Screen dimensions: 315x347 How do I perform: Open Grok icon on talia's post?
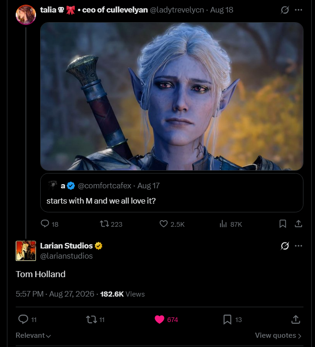[x=285, y=10]
